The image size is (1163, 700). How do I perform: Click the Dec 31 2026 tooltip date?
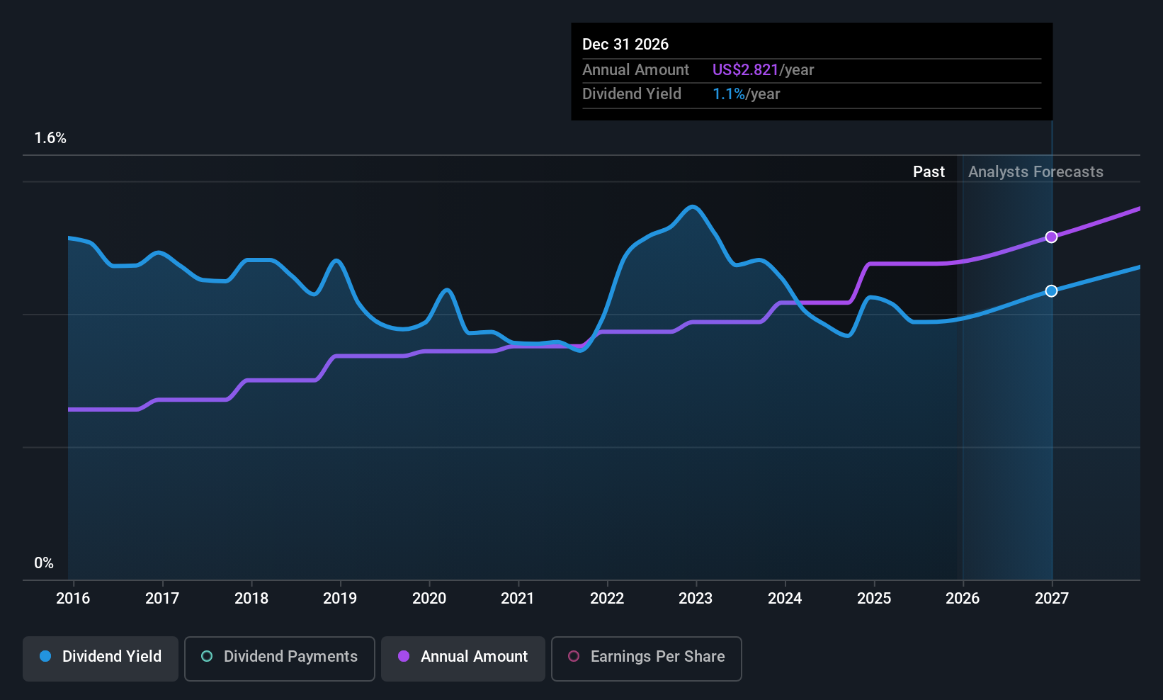pyautogui.click(x=625, y=45)
